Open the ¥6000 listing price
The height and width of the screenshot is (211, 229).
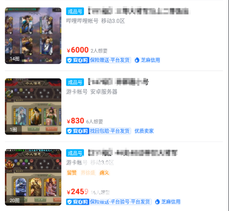(77, 50)
